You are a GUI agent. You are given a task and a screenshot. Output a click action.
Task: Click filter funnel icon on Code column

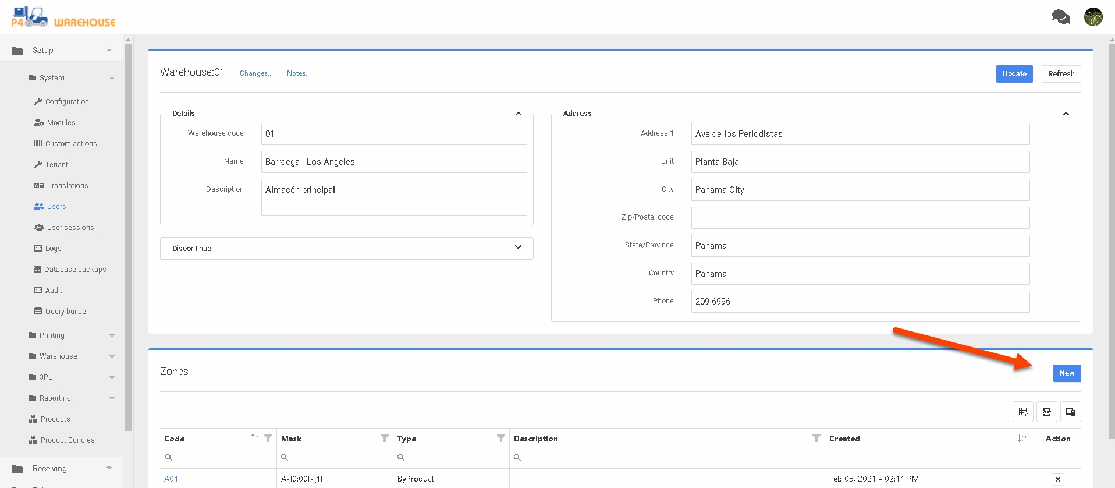tap(268, 438)
